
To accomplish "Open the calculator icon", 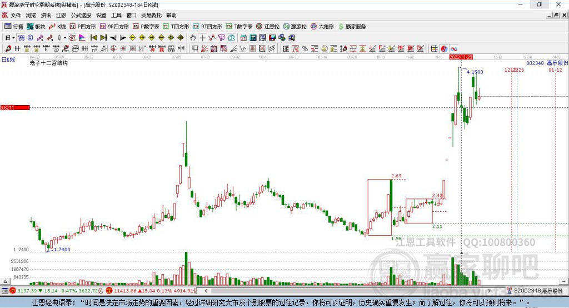I will [253, 38].
